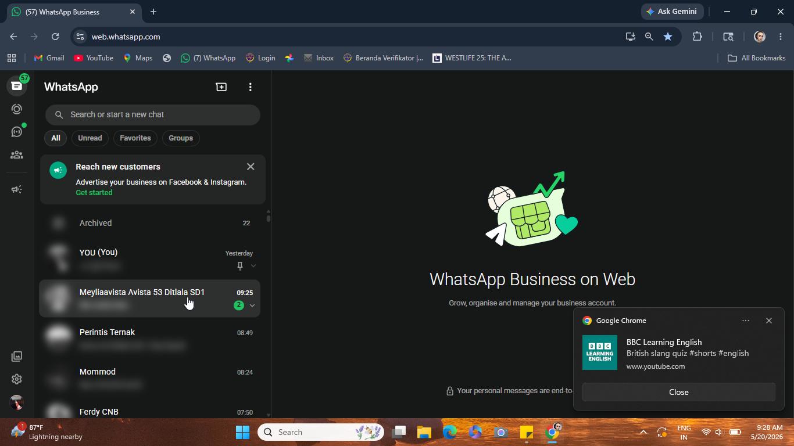This screenshot has height=446, width=794.
Task: Open the (7) WhatsApp bookmark
Action: pyautogui.click(x=208, y=58)
